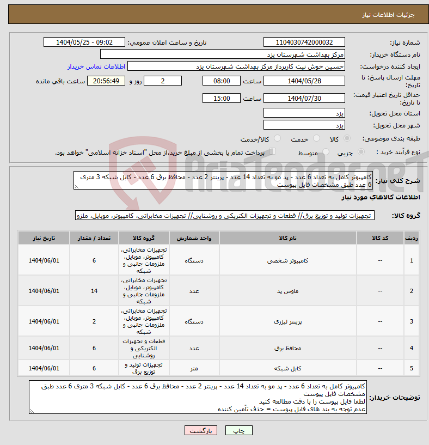Screen dimensions: 429x445
Task: Click the ردیف column header
Action: tap(412, 238)
